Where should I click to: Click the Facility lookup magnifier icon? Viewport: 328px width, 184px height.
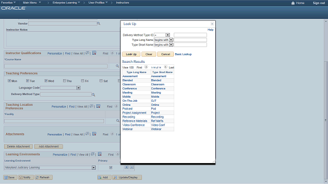click(x=118, y=121)
